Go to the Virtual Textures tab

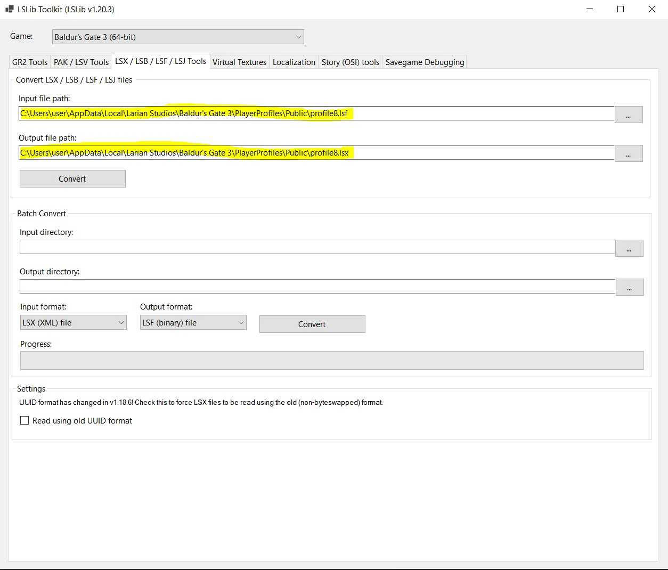click(x=239, y=62)
